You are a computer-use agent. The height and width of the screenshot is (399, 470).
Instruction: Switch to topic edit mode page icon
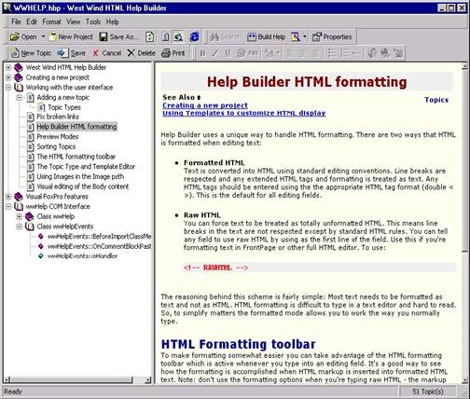point(166,37)
